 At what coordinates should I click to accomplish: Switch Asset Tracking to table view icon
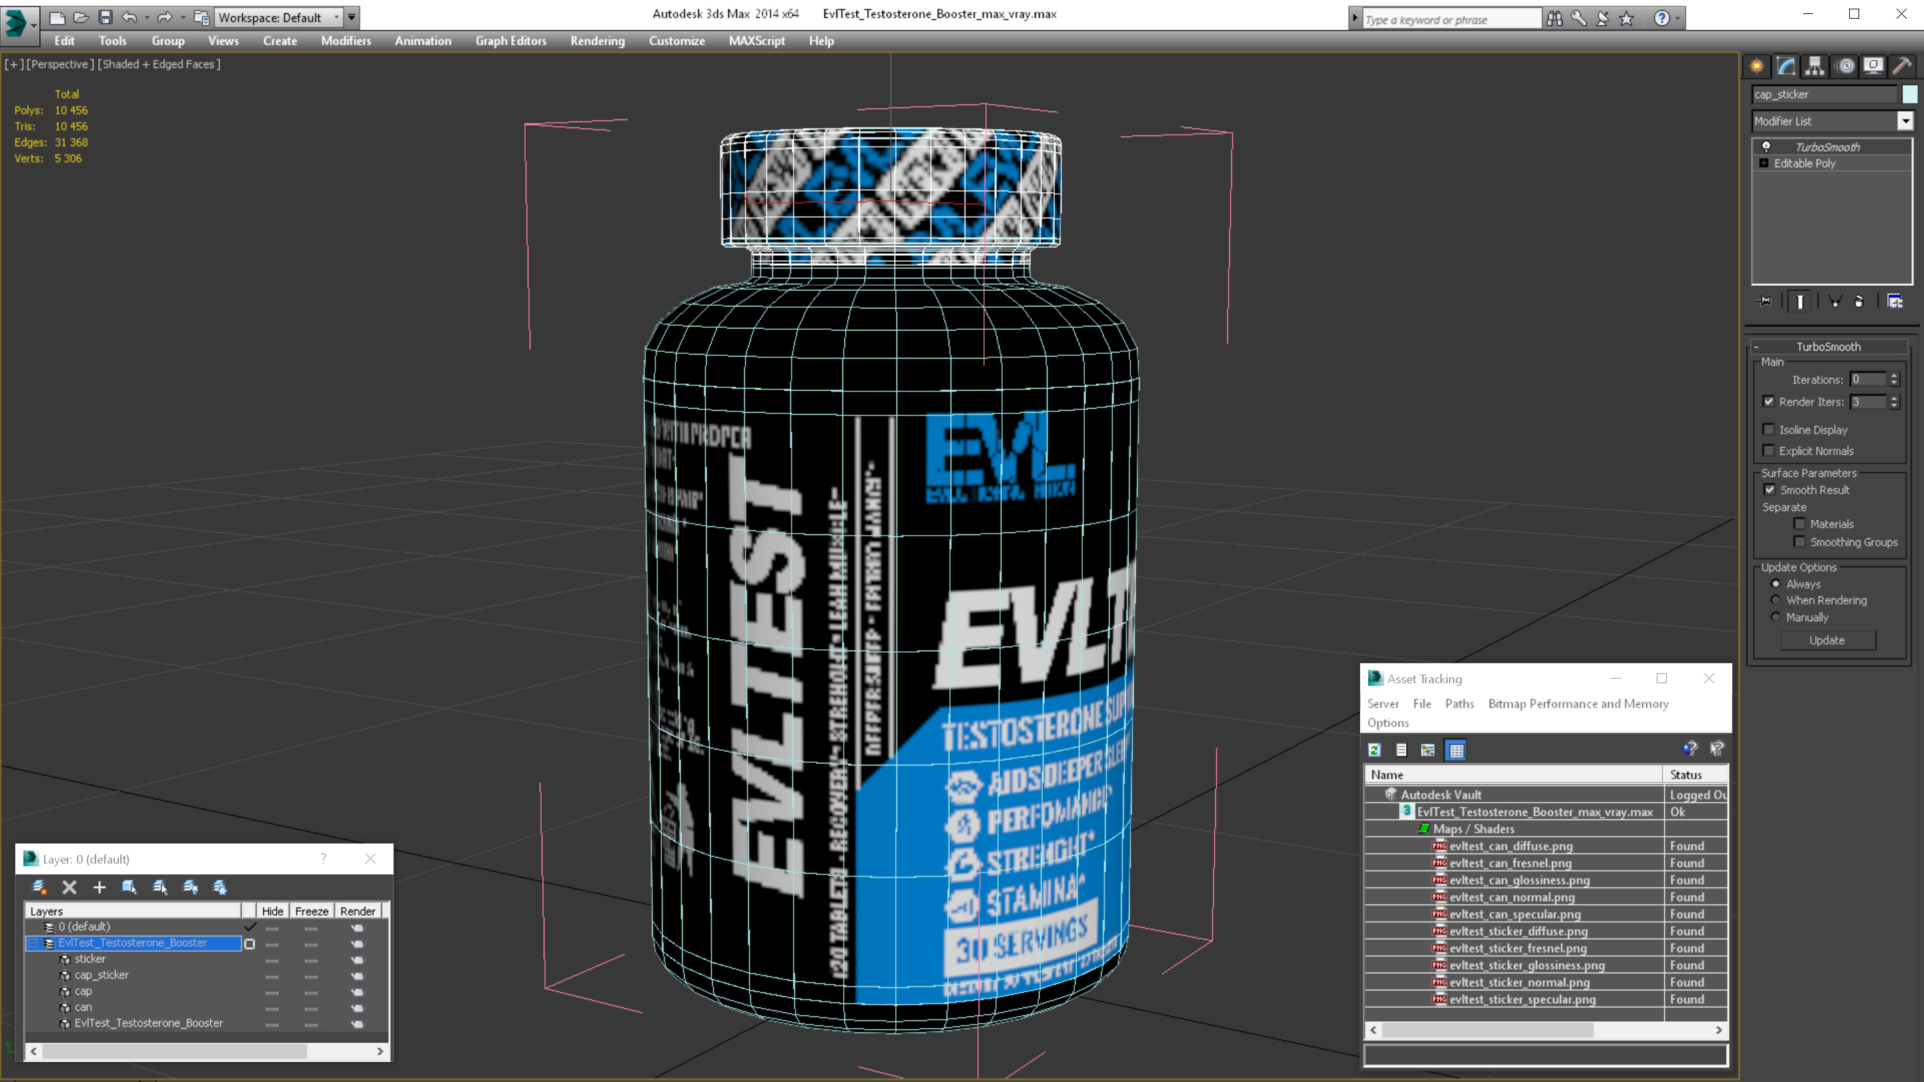1456,749
